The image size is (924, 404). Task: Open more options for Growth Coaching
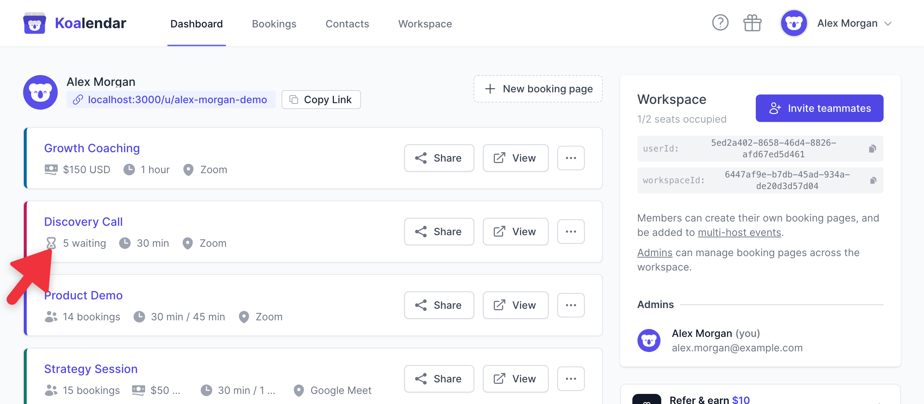tap(571, 158)
